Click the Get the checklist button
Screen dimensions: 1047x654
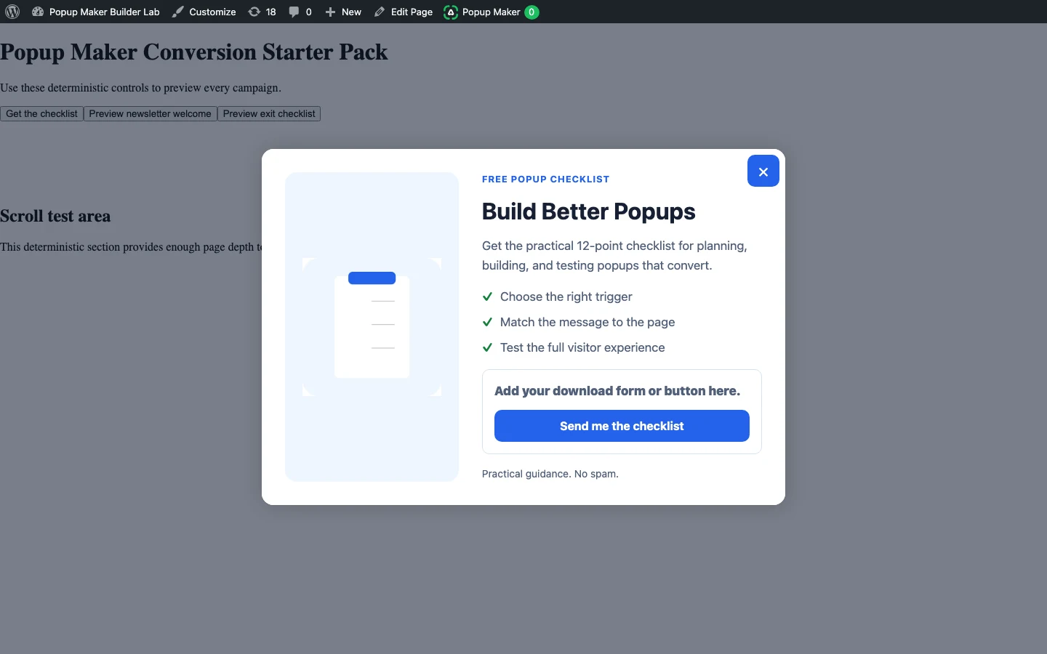[42, 114]
